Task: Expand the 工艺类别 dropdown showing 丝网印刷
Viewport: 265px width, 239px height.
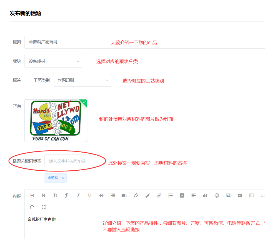Action: pyautogui.click(x=82, y=80)
